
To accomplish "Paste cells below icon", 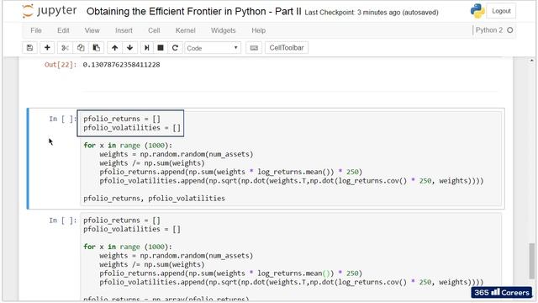I will pyautogui.click(x=97, y=48).
